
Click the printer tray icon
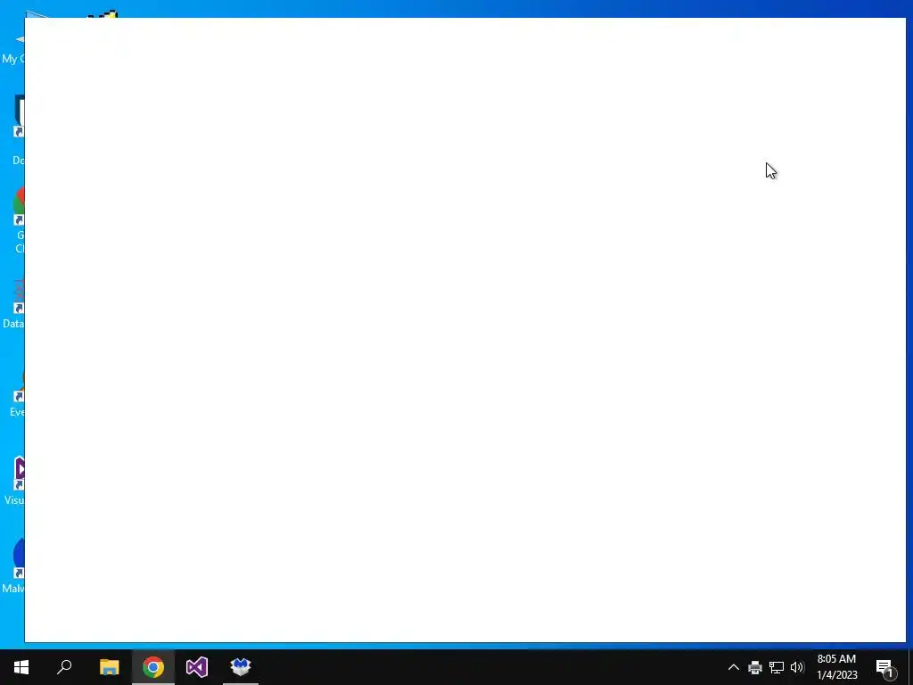point(755,667)
